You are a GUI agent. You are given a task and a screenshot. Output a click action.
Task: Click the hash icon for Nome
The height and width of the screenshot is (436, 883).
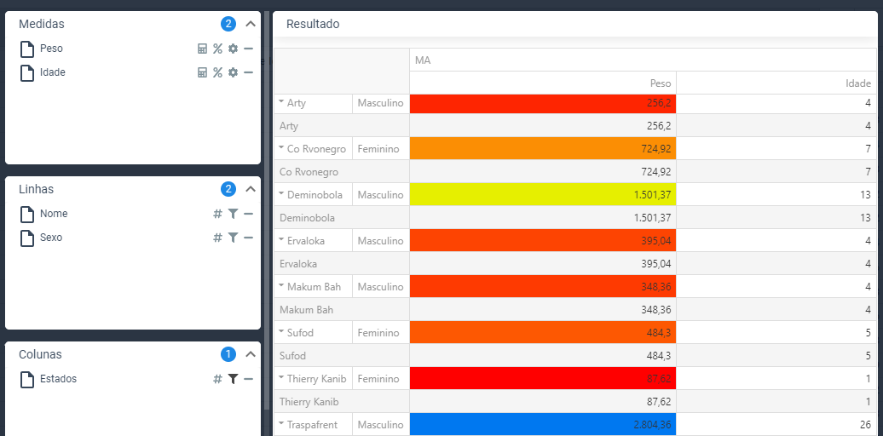coord(217,214)
